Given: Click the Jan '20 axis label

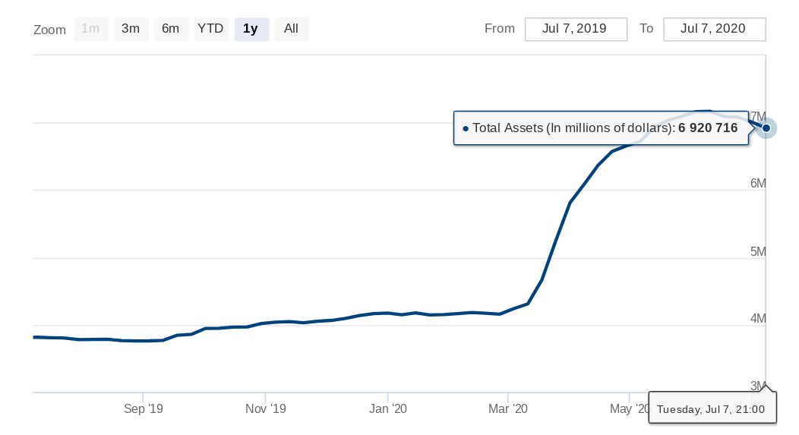Looking at the screenshot, I should click(x=388, y=408).
